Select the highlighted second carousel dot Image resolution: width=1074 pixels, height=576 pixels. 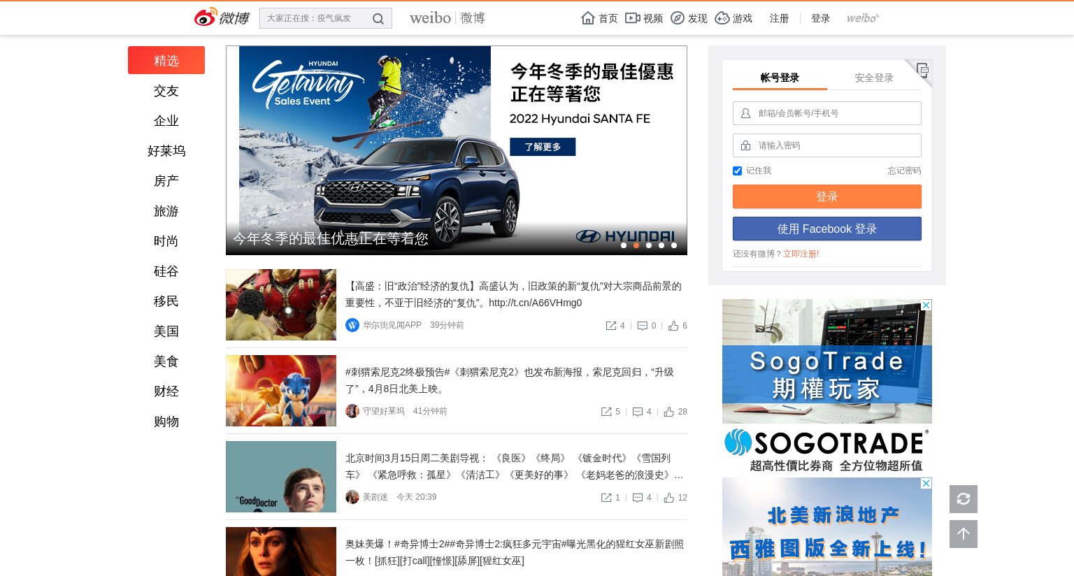point(636,245)
